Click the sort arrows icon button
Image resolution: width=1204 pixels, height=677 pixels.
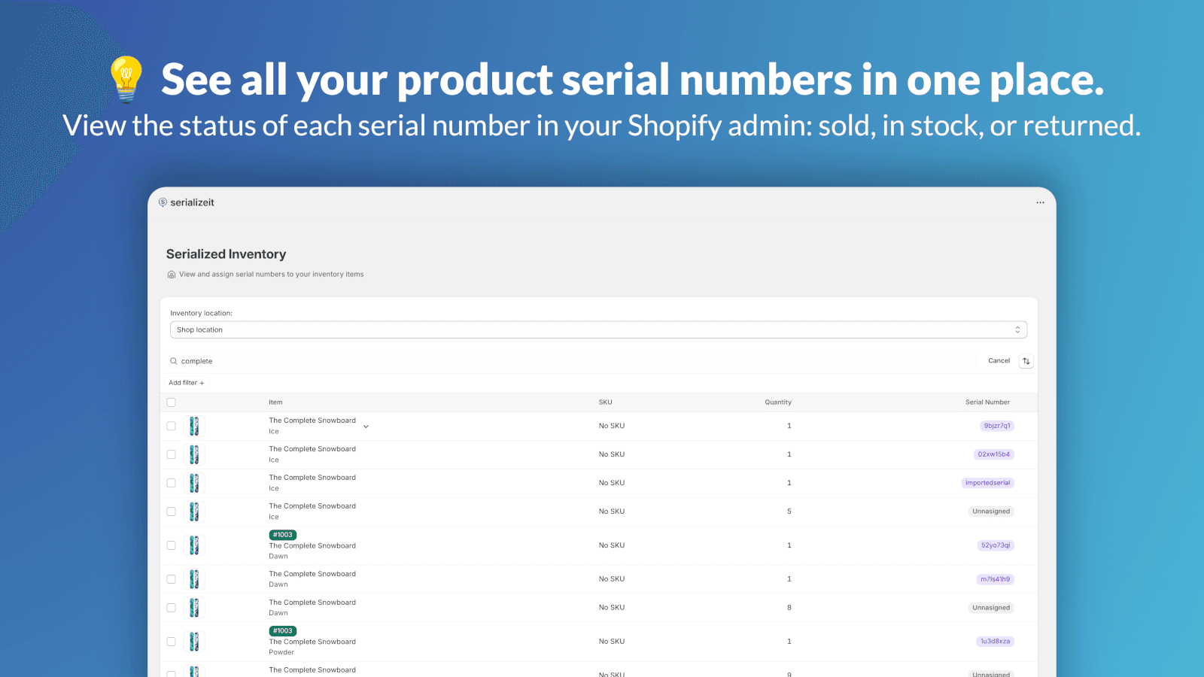[1026, 361]
